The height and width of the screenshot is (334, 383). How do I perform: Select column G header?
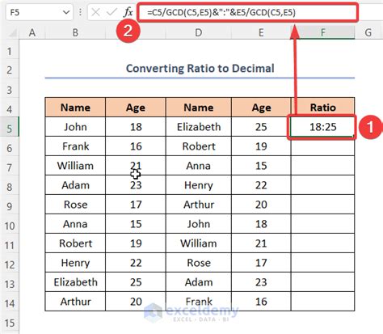coord(368,32)
